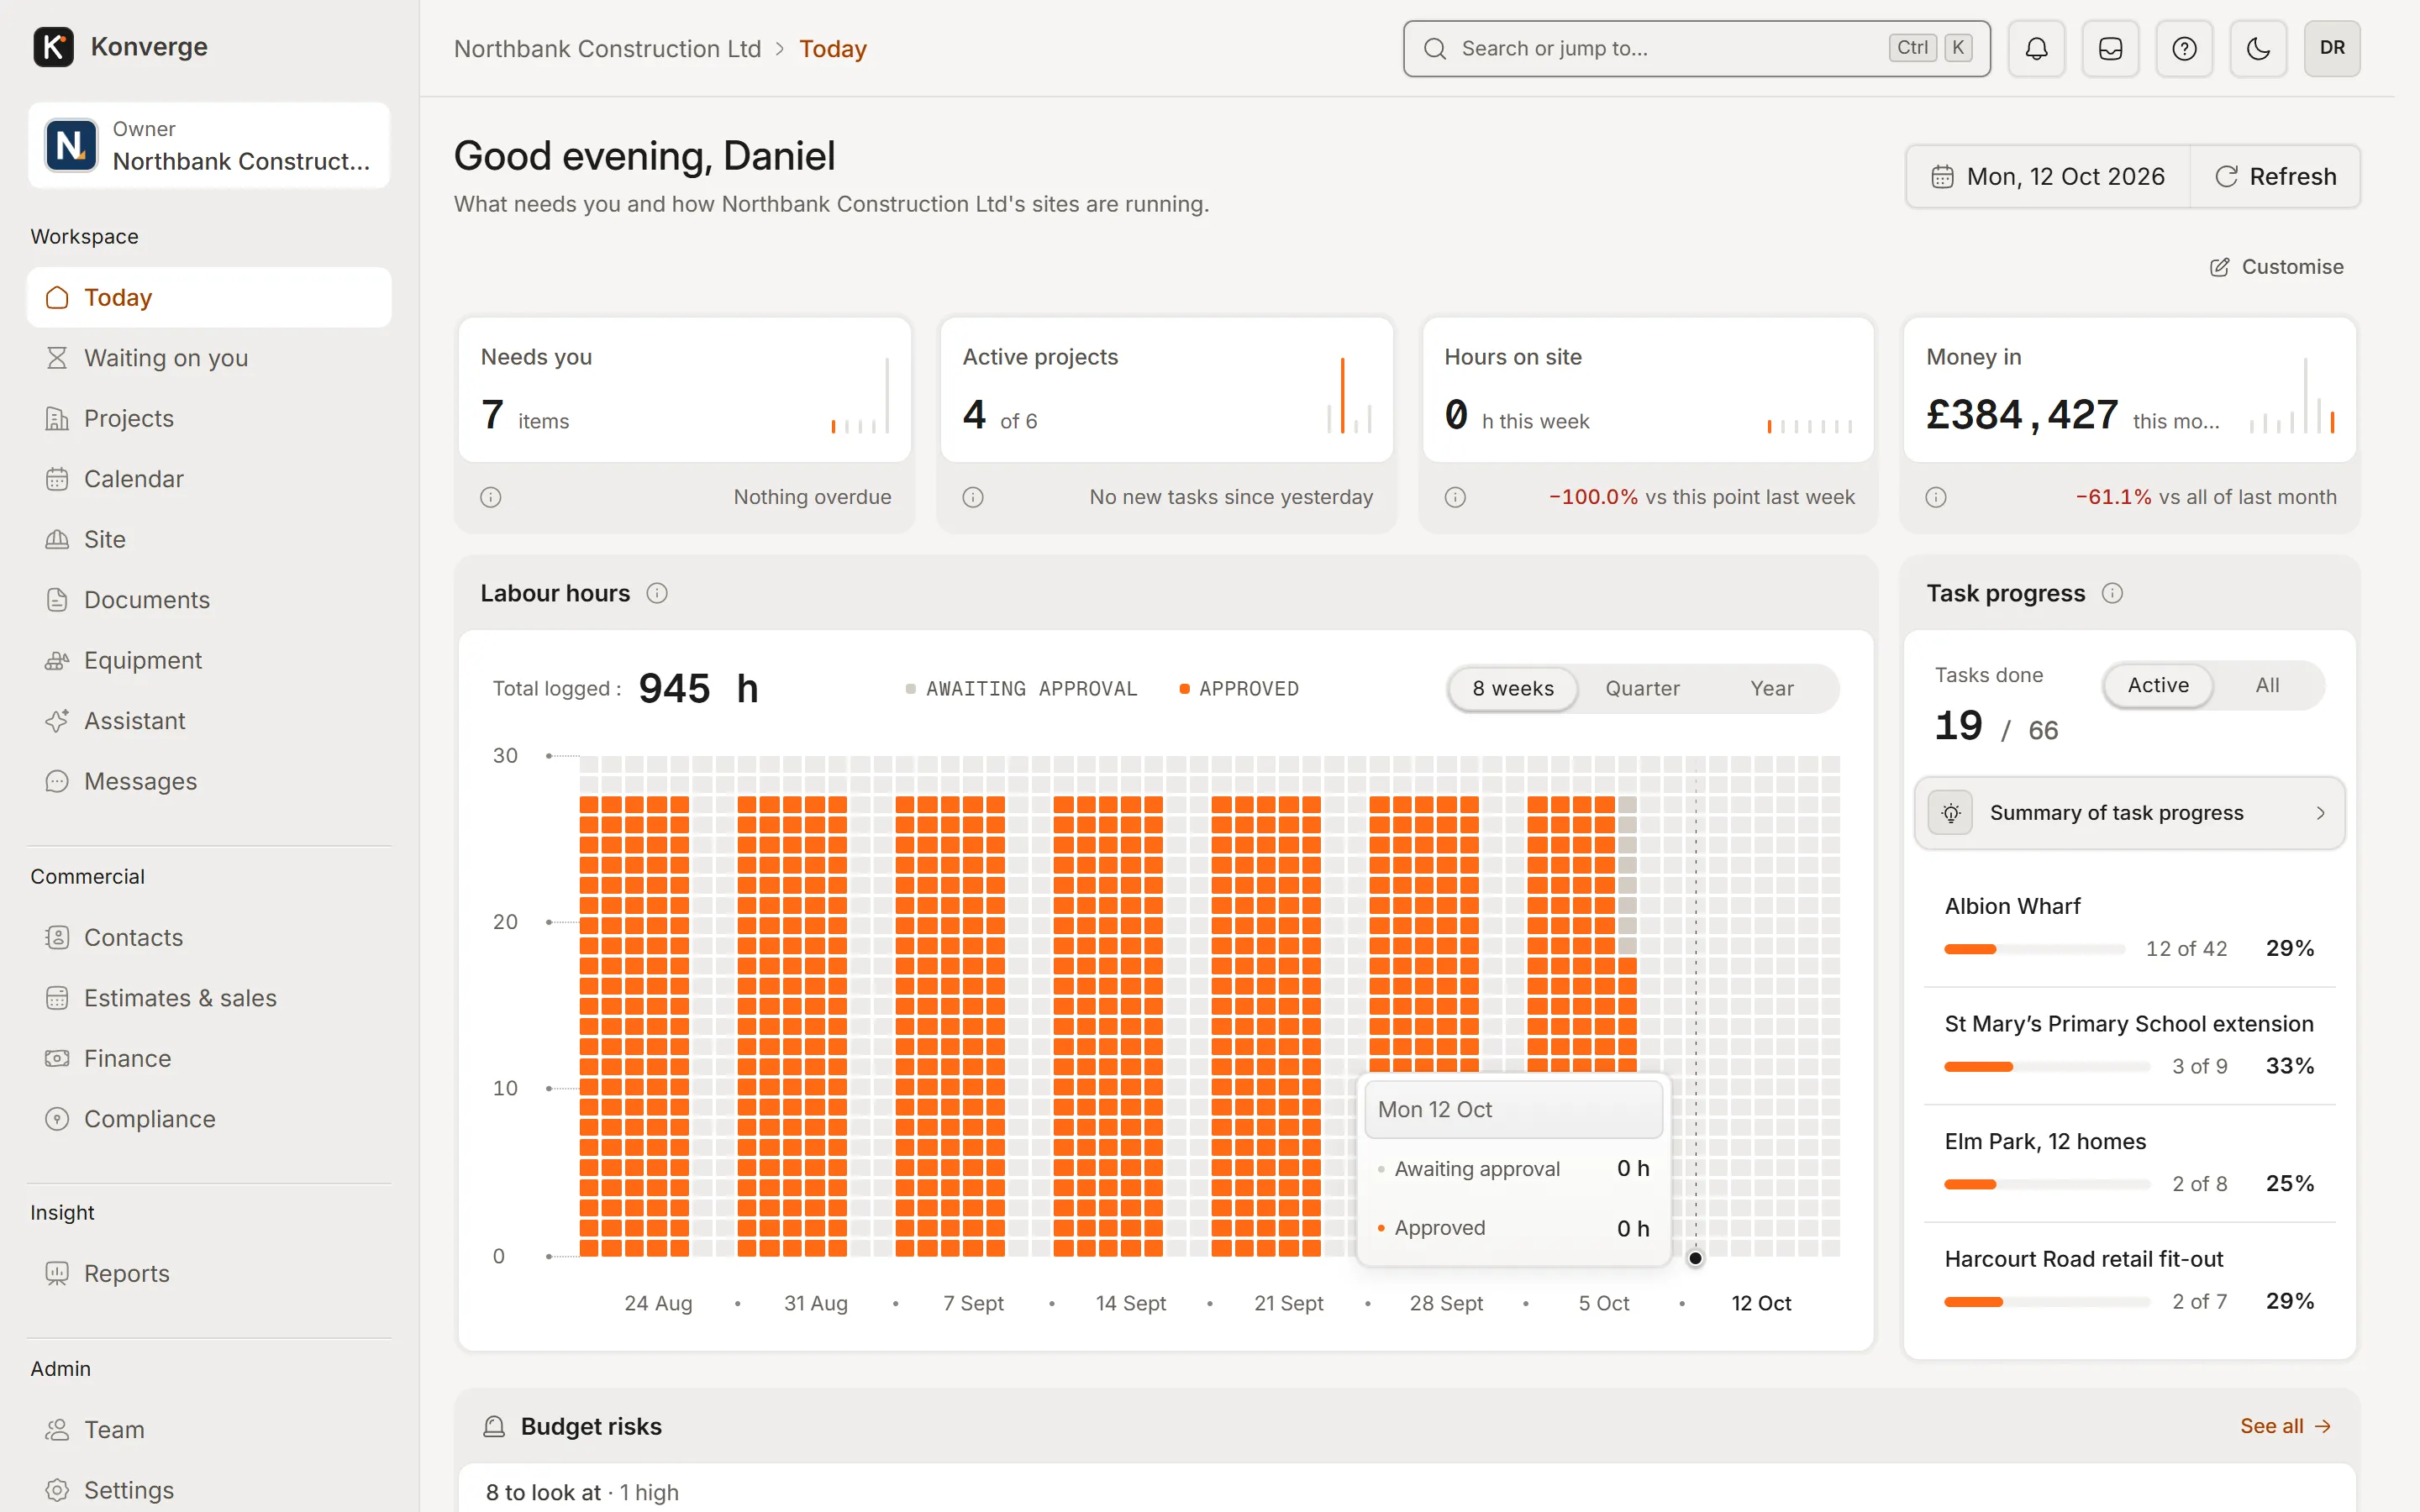
Task: Click Harcourt Road retail fit-out progress bar
Action: pos(2046,1302)
